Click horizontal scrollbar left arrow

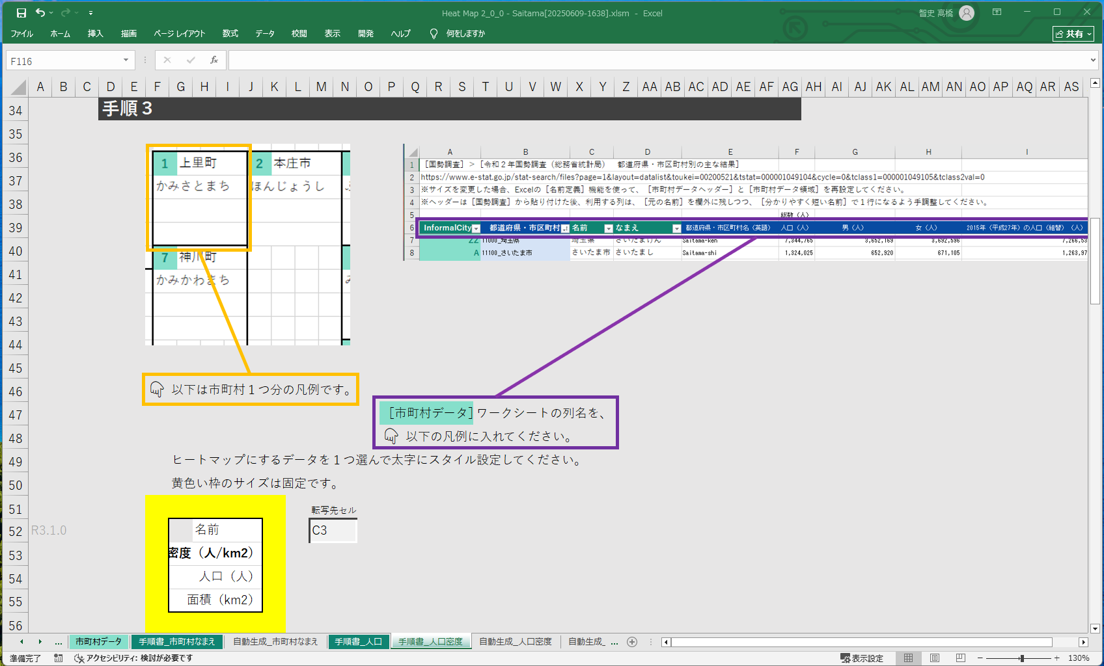[x=666, y=643]
